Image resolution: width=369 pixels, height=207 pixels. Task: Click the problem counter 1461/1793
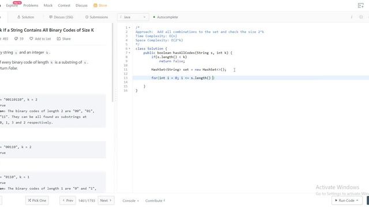coord(86,201)
